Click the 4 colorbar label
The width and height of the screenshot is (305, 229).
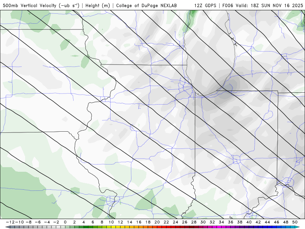83,222
